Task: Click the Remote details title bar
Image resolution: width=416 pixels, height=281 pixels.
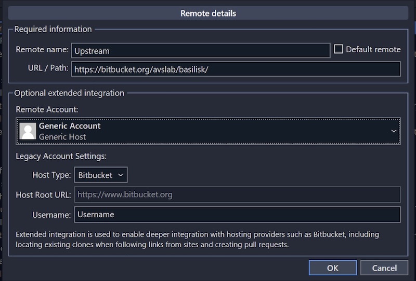Action: (x=208, y=13)
